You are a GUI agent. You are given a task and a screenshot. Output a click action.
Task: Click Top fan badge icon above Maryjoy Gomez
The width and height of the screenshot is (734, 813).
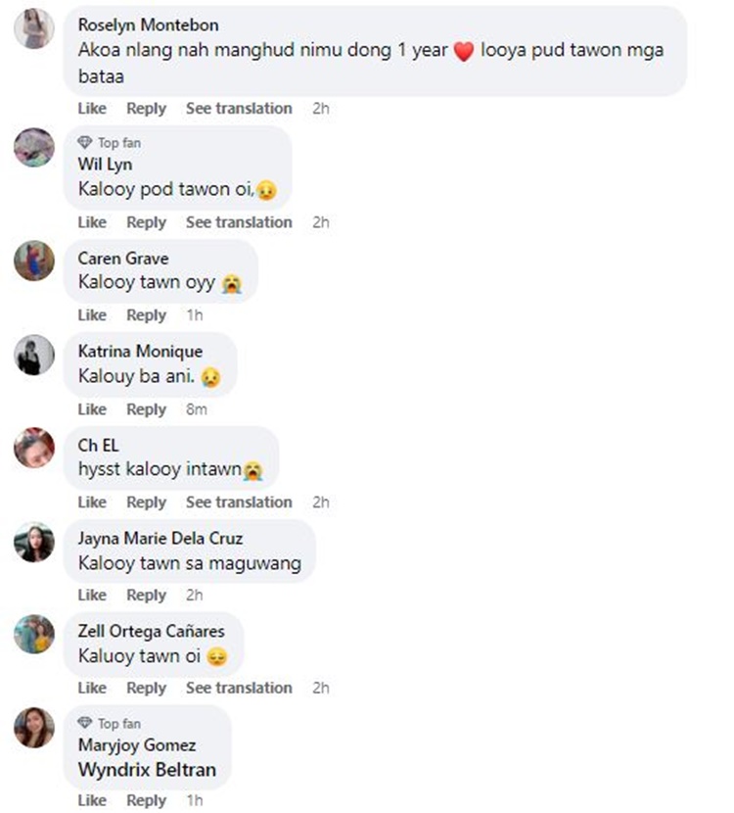(85, 724)
